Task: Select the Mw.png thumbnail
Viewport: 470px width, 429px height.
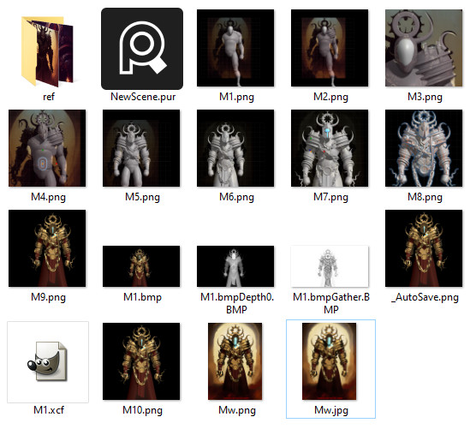Action: tap(235, 361)
